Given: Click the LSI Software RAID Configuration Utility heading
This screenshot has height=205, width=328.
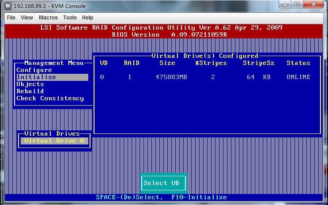Looking at the screenshot, I should 161,27.
